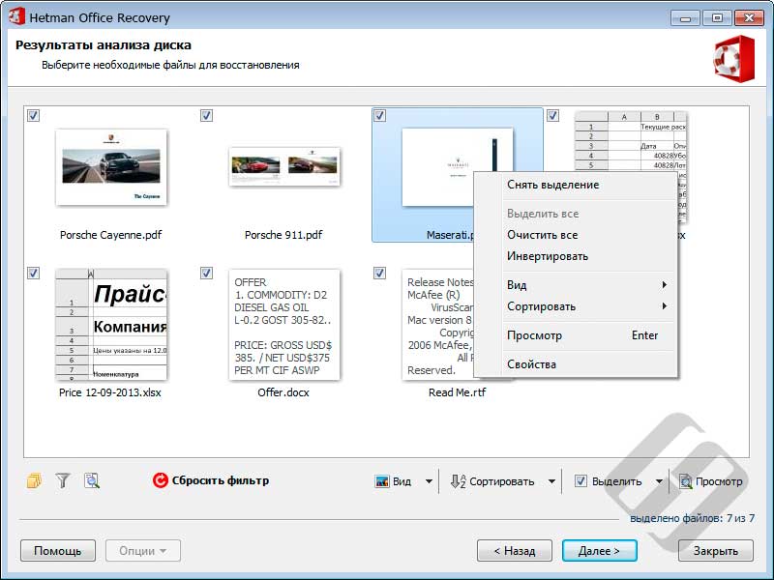
Task: Choose Очистить все in the context menu
Action: coord(576,235)
